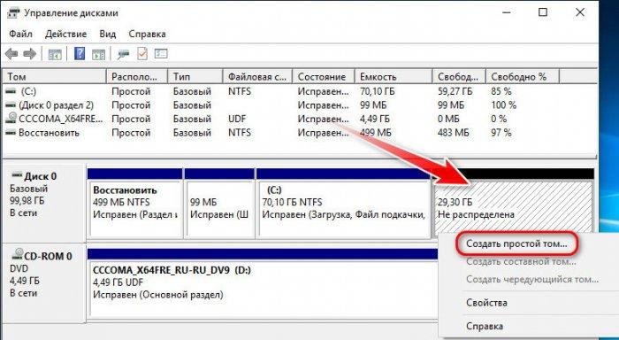Screen dimensions: 619x340
Task: Open the Файл menu
Action: tap(20, 34)
